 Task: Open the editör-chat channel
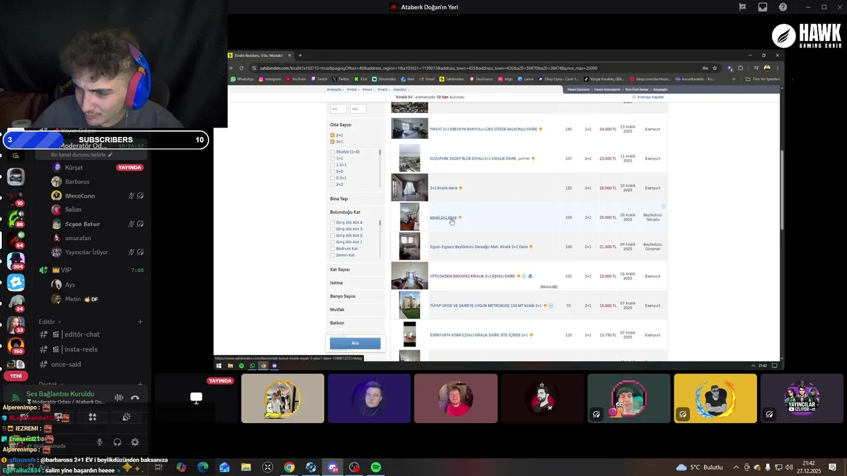81,335
